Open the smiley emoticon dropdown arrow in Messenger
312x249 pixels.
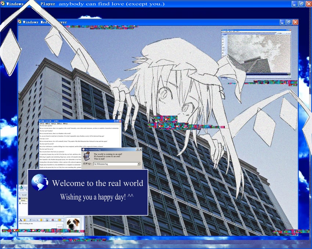27,220
